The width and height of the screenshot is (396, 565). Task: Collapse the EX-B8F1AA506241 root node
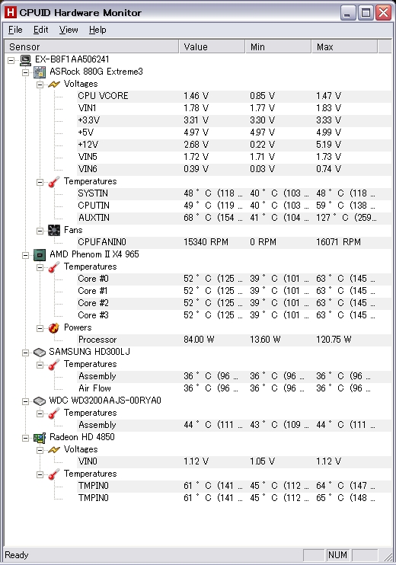click(11, 60)
